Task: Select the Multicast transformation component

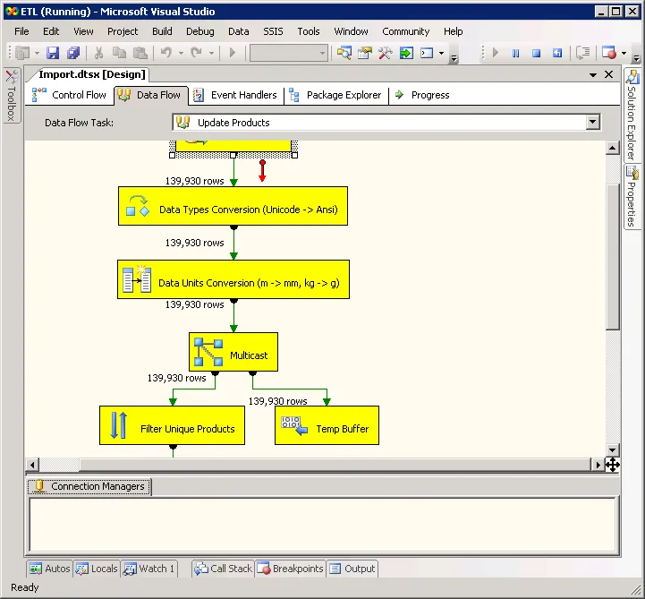Action: click(233, 352)
